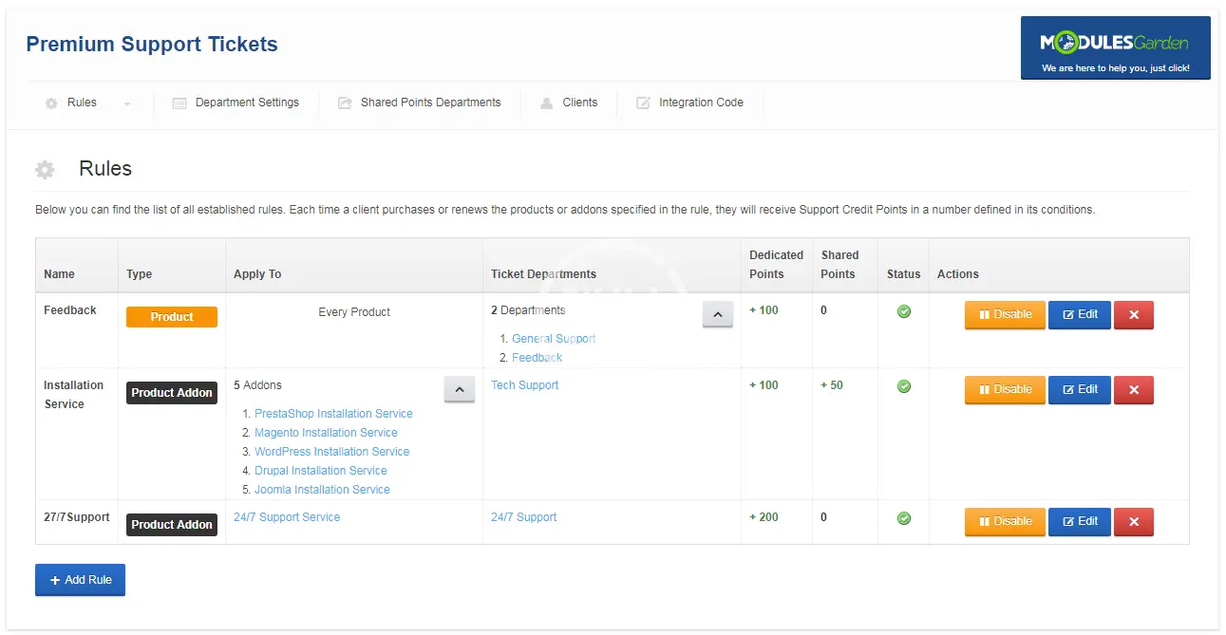Click green status icon for Installation Service
Image resolution: width=1226 pixels, height=635 pixels.
pyautogui.click(x=904, y=386)
